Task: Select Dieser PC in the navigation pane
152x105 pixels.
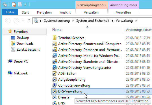Action: point(21,61)
